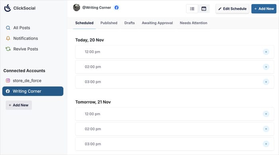
Task: Open the Drafts tab
Action: (x=130, y=23)
